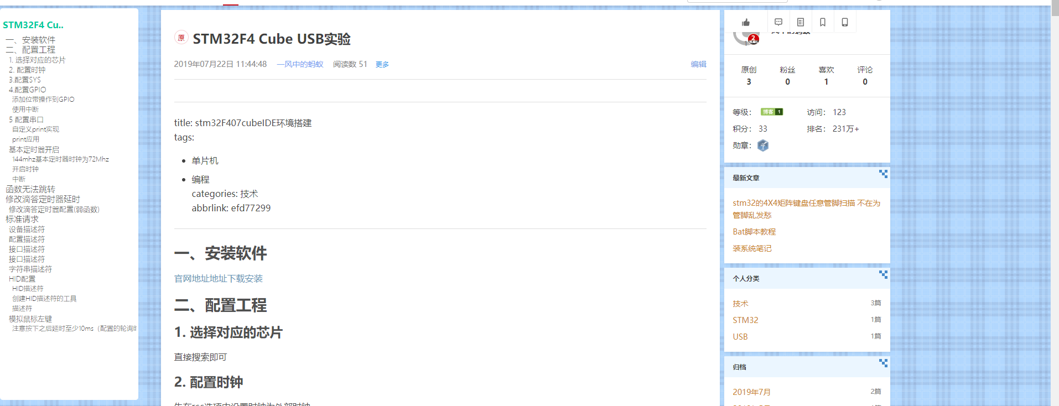Click the 阅读数 51 read count
This screenshot has width=1059, height=406.
coord(350,64)
